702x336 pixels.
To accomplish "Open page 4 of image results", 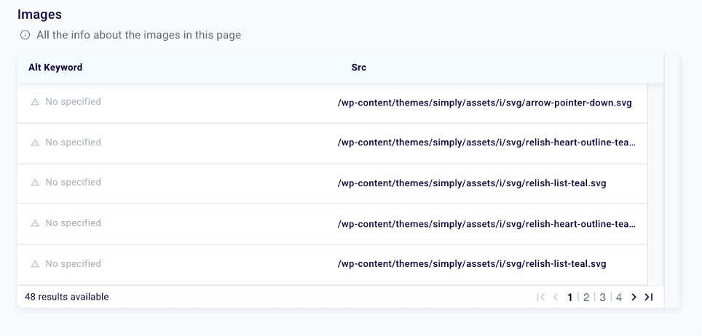I will tap(618, 297).
